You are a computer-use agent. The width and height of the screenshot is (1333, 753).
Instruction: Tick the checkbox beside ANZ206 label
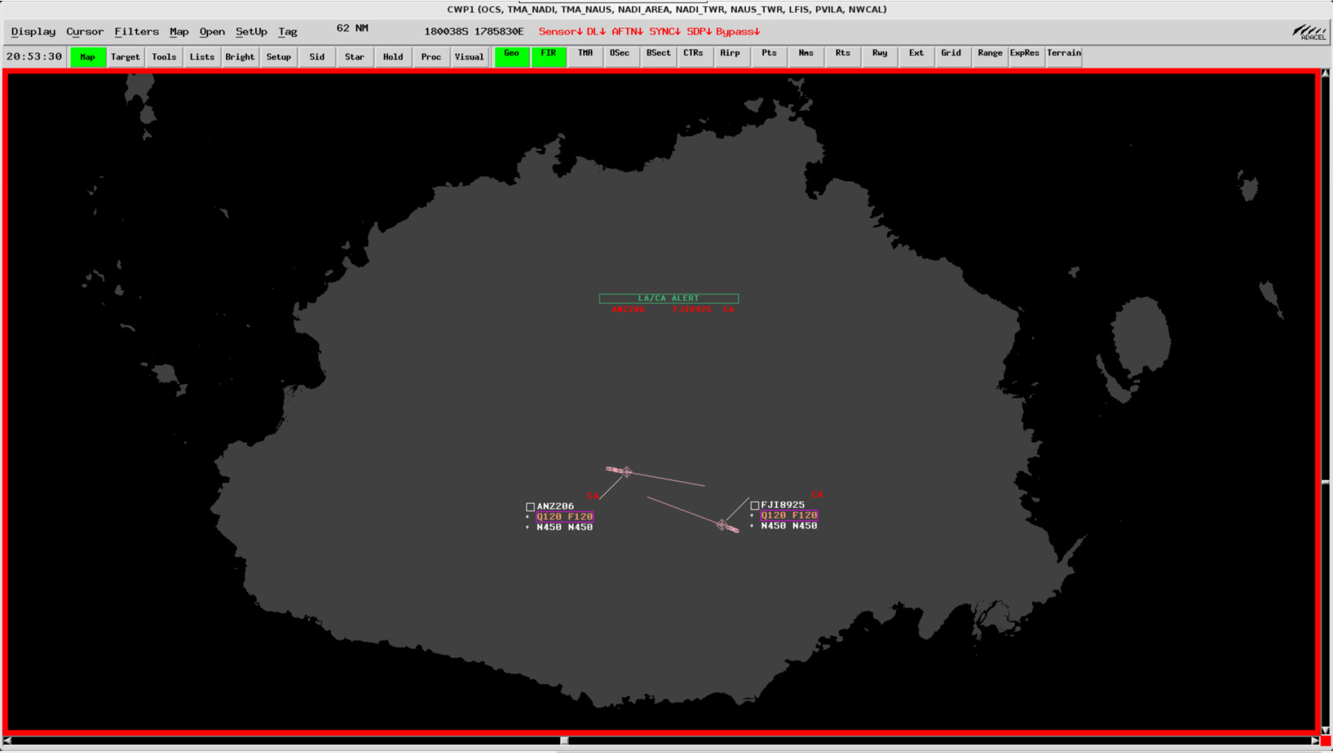click(530, 507)
